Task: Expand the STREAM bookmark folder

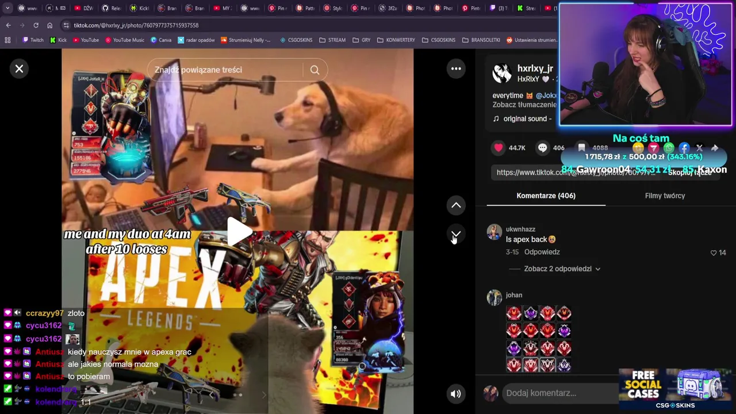Action: [x=332, y=40]
